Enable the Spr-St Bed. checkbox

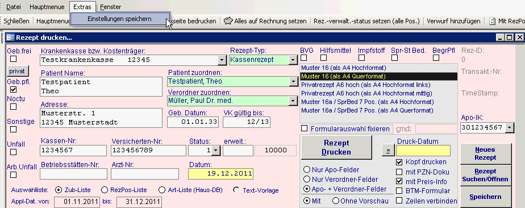click(395, 57)
